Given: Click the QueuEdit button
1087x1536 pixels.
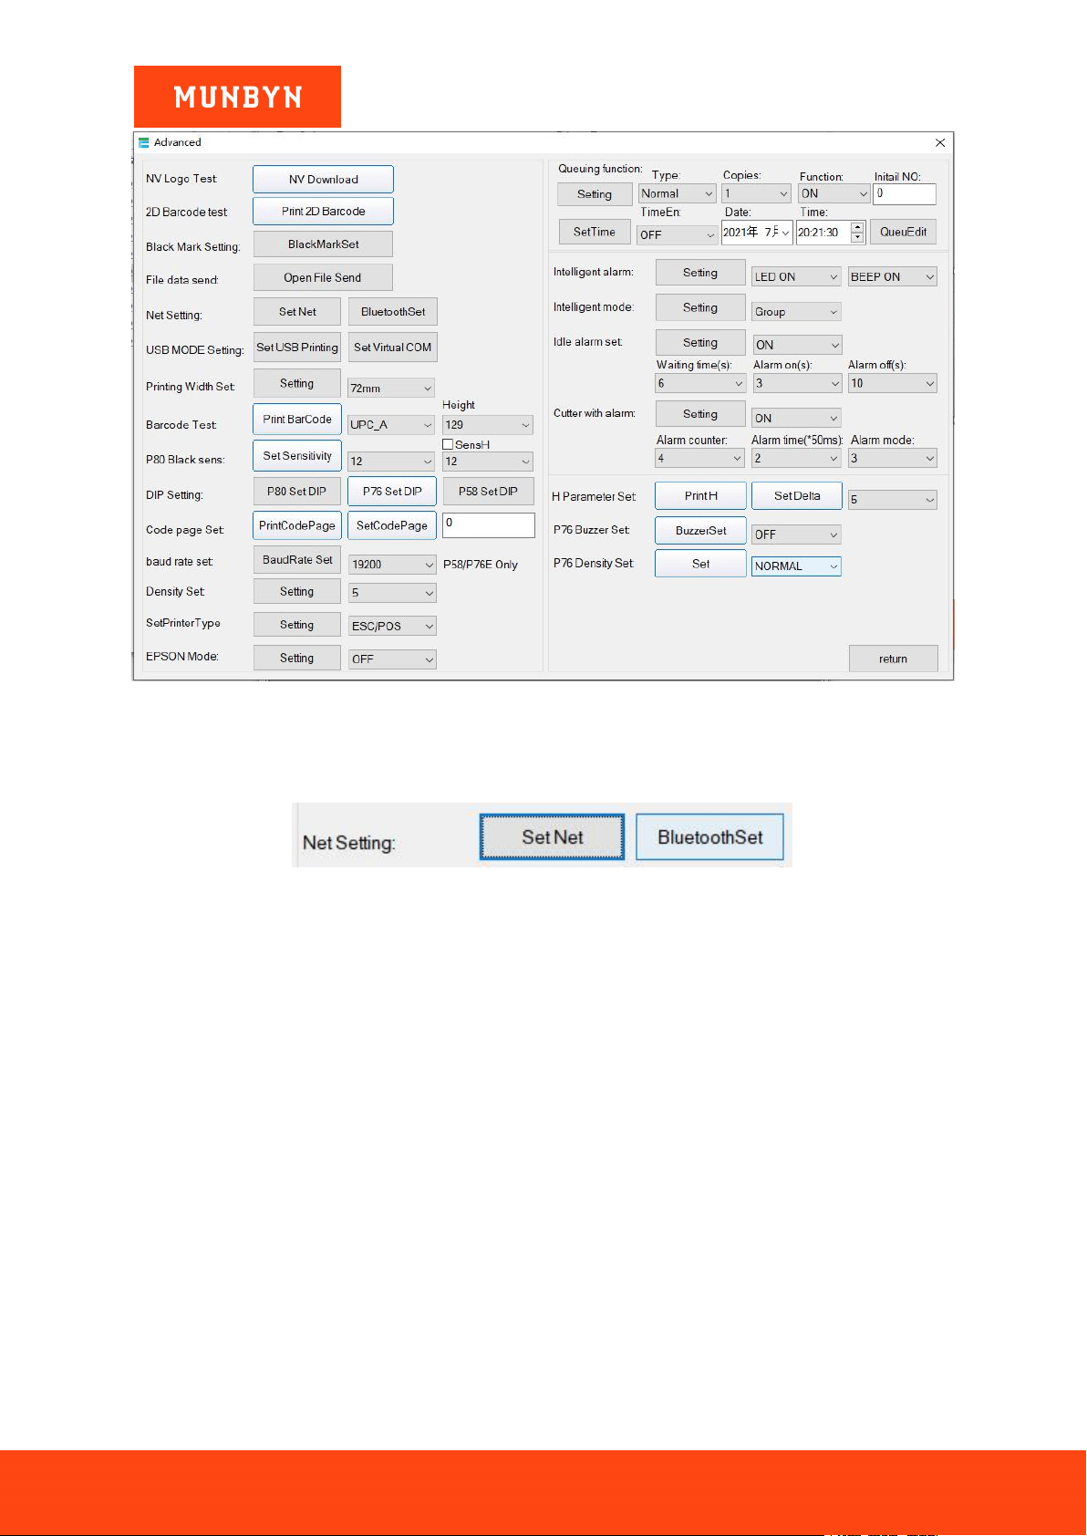Looking at the screenshot, I should pos(903,232).
